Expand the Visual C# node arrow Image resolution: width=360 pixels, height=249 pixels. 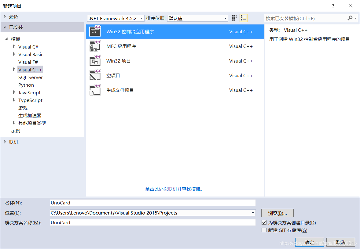click(x=14, y=47)
